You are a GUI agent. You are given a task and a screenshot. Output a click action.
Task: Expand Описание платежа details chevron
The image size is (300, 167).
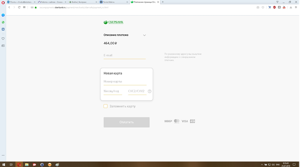145,35
